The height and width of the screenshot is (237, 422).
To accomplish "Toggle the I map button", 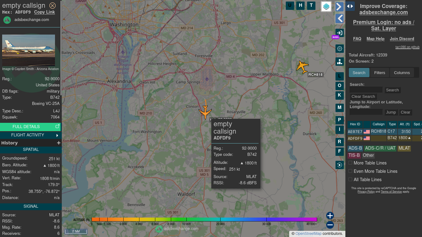I will point(340,129).
